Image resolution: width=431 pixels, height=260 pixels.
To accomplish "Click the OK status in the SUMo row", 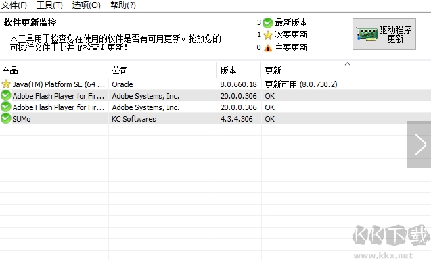I will [270, 119].
